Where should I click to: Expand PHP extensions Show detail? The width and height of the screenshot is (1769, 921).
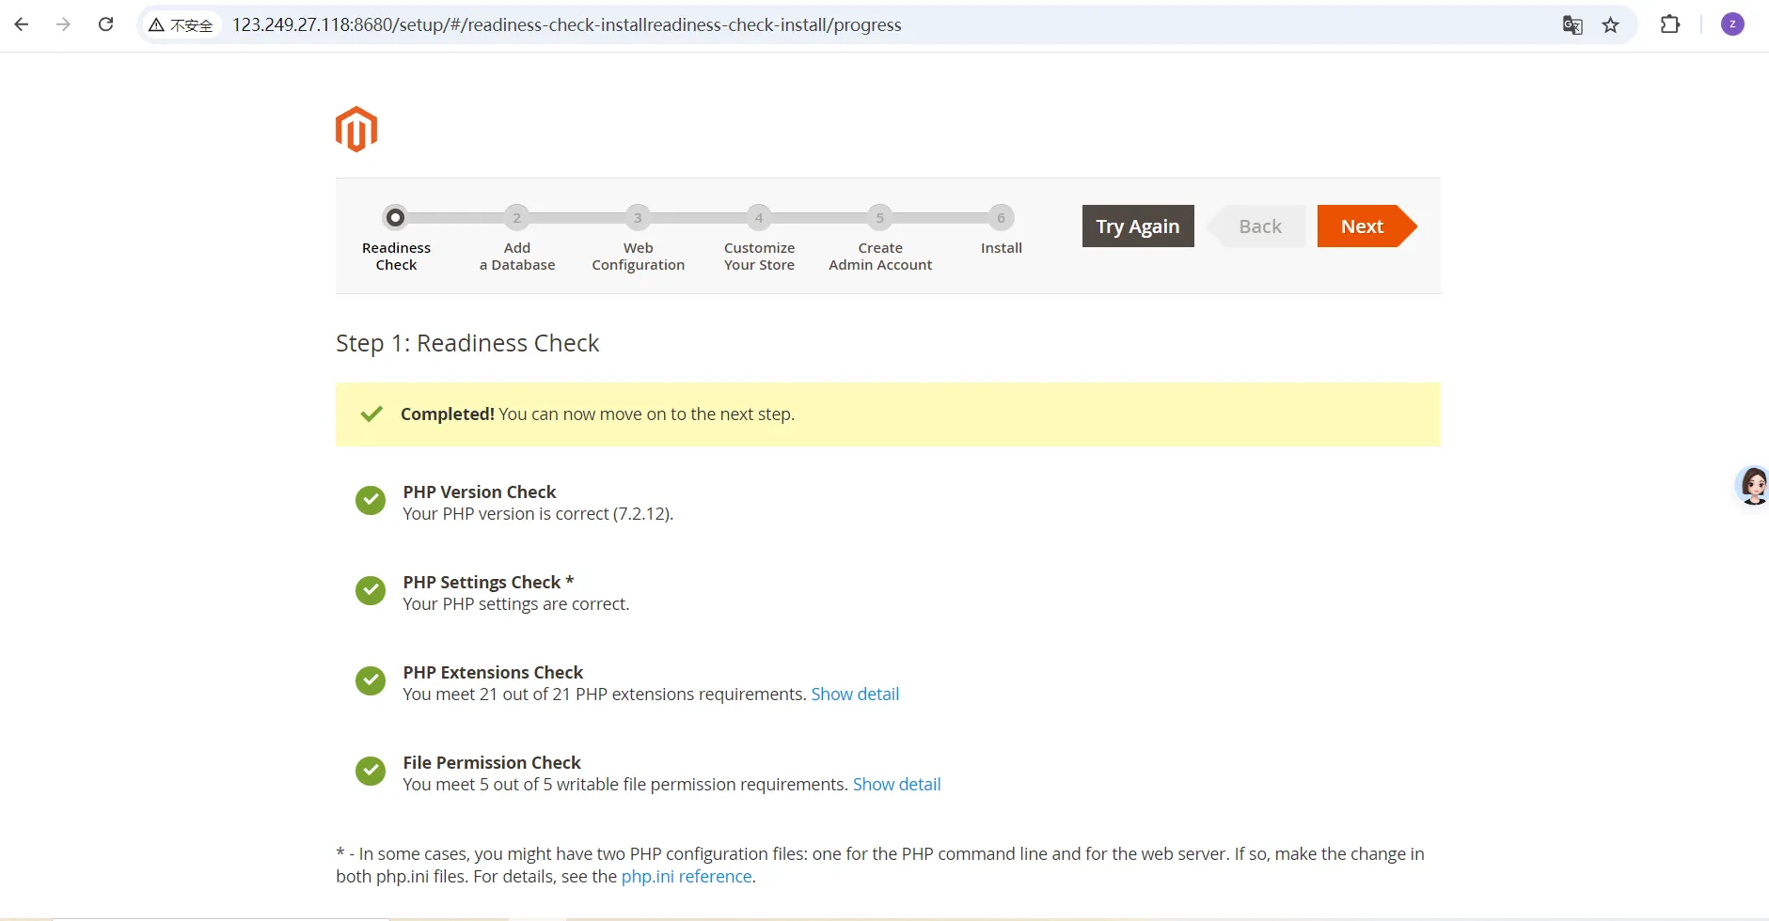point(855,695)
